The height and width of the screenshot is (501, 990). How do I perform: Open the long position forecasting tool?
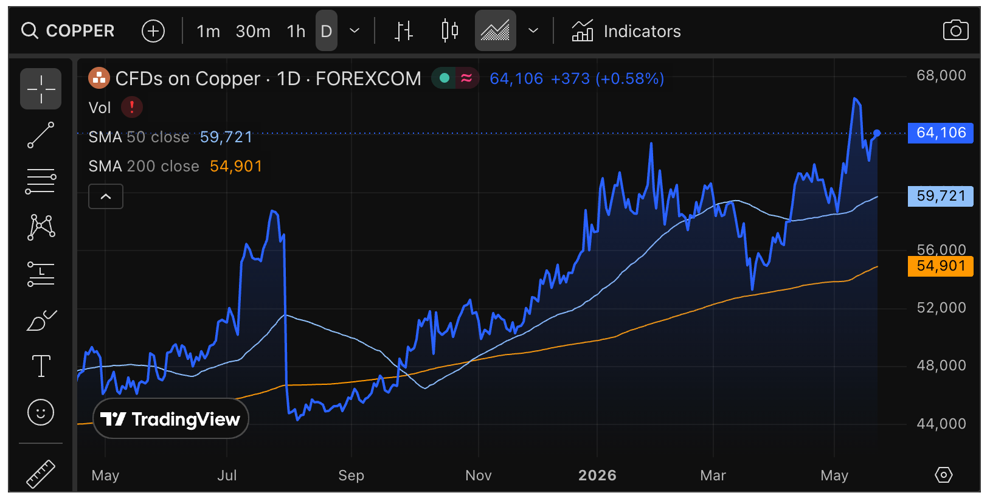click(x=41, y=274)
